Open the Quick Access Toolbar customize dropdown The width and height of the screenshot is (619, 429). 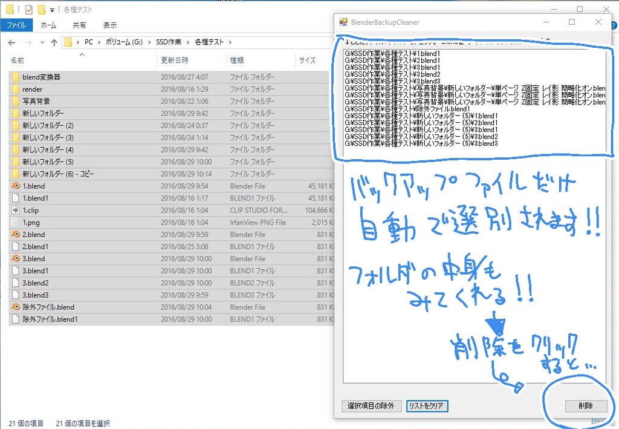[x=52, y=10]
